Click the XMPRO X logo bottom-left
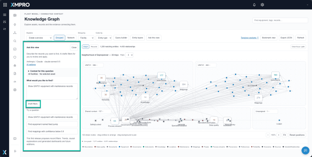 5,152
